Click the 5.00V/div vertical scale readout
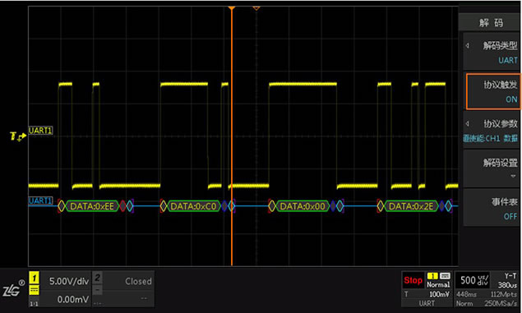The width and height of the screenshot is (522, 313). (x=69, y=281)
